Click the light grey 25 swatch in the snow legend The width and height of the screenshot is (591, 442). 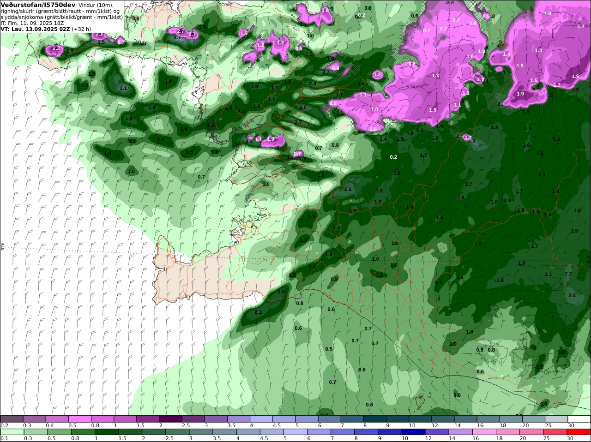pos(557,418)
